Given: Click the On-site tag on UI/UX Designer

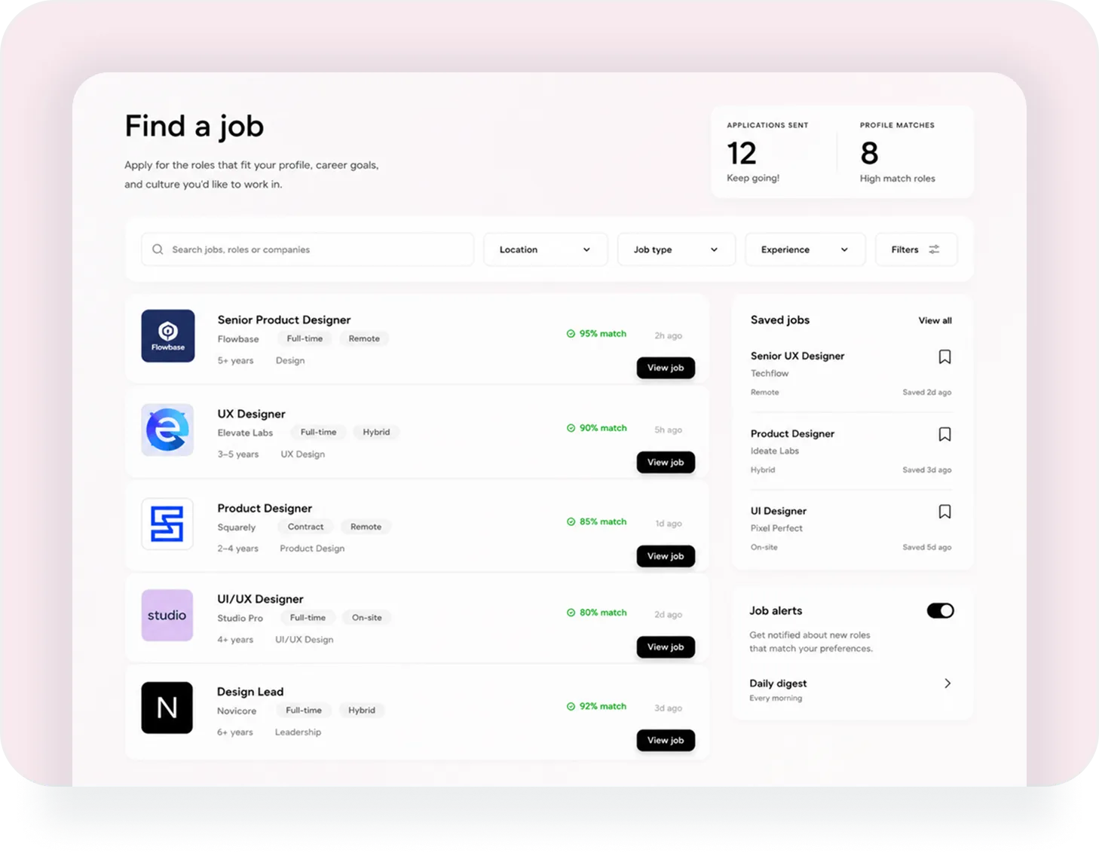Looking at the screenshot, I should point(367,618).
